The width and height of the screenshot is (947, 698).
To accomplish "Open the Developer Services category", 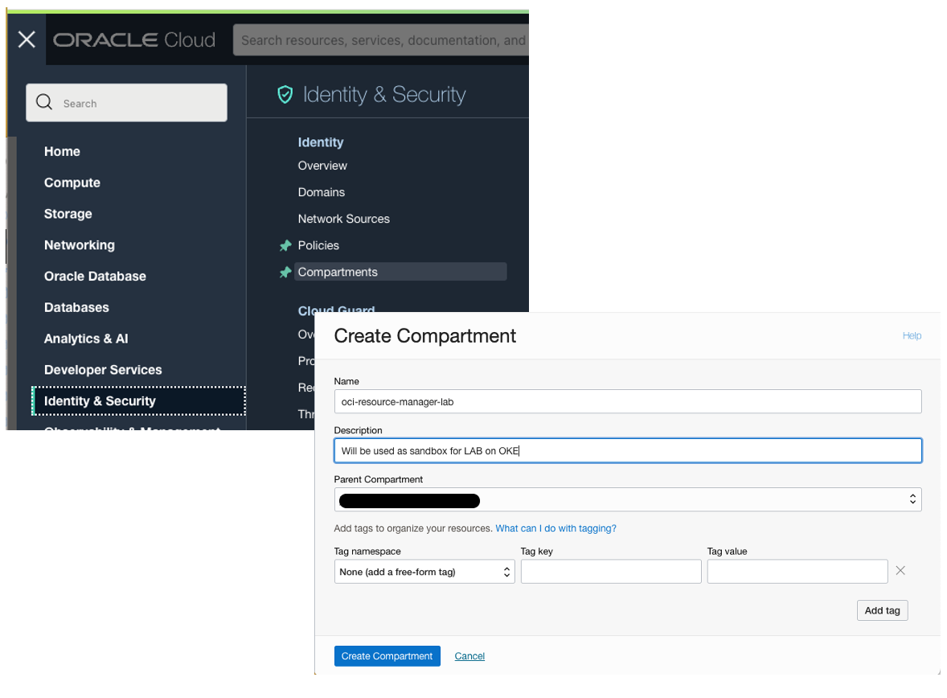I will 103,370.
